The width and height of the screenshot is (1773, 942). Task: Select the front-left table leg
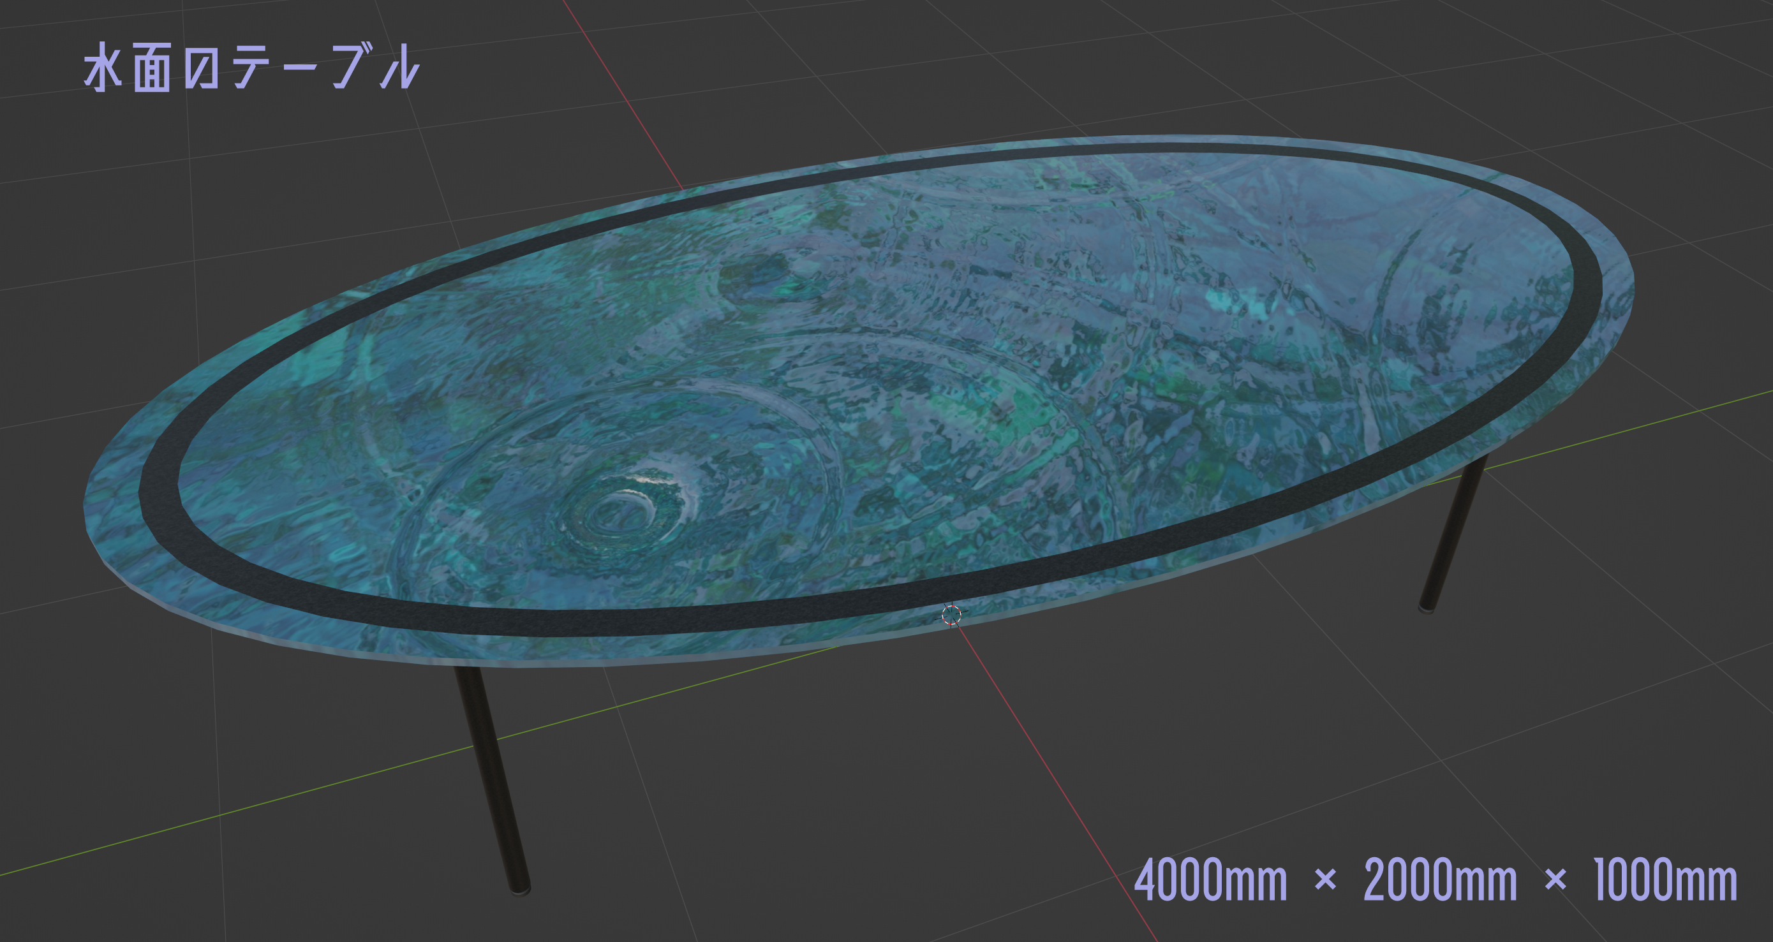pyautogui.click(x=492, y=777)
